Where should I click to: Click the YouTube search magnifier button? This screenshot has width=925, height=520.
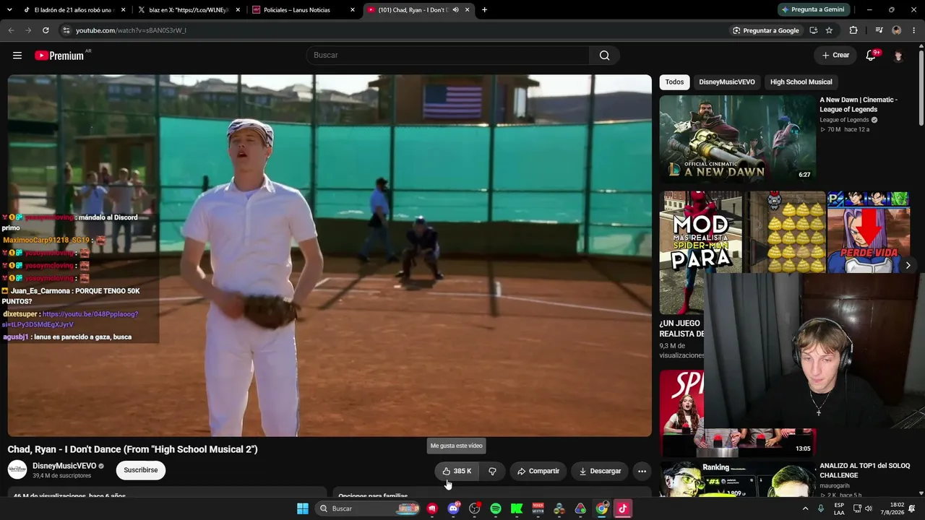pyautogui.click(x=604, y=56)
